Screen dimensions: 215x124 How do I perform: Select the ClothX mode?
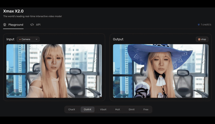coord(87,109)
